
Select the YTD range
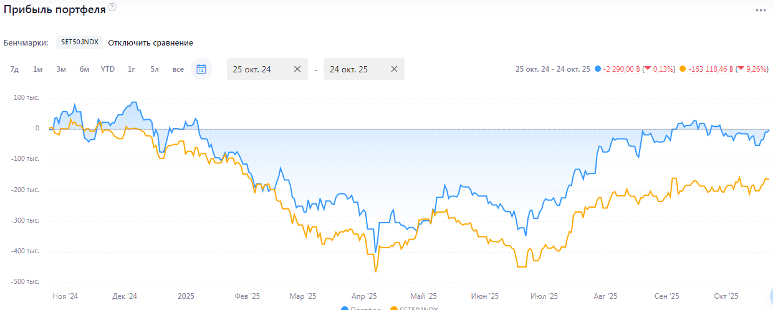click(108, 69)
